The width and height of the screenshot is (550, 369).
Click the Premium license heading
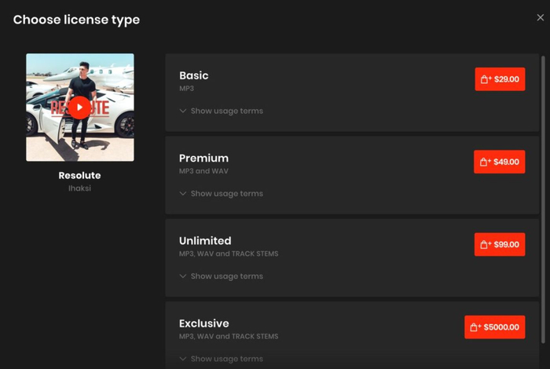203,158
